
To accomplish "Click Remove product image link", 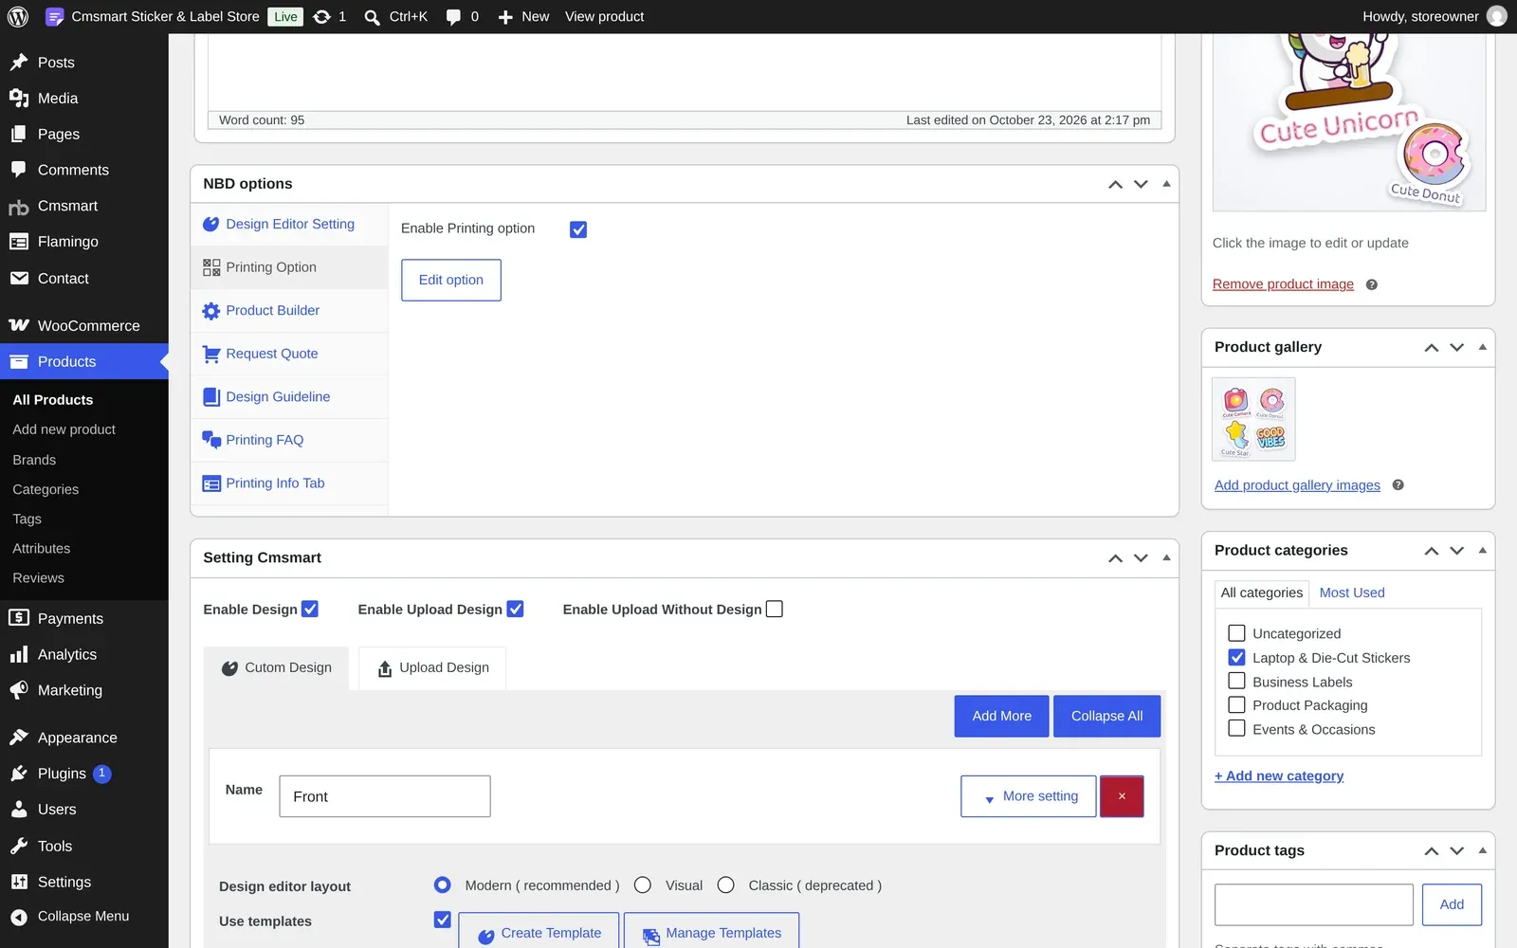I will tap(1283, 284).
